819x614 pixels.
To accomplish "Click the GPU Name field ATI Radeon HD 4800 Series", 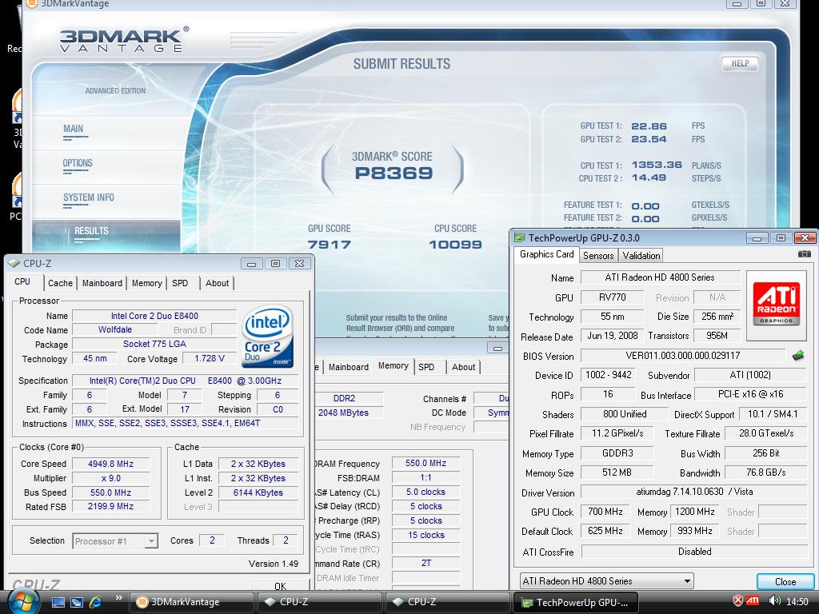I will click(660, 277).
